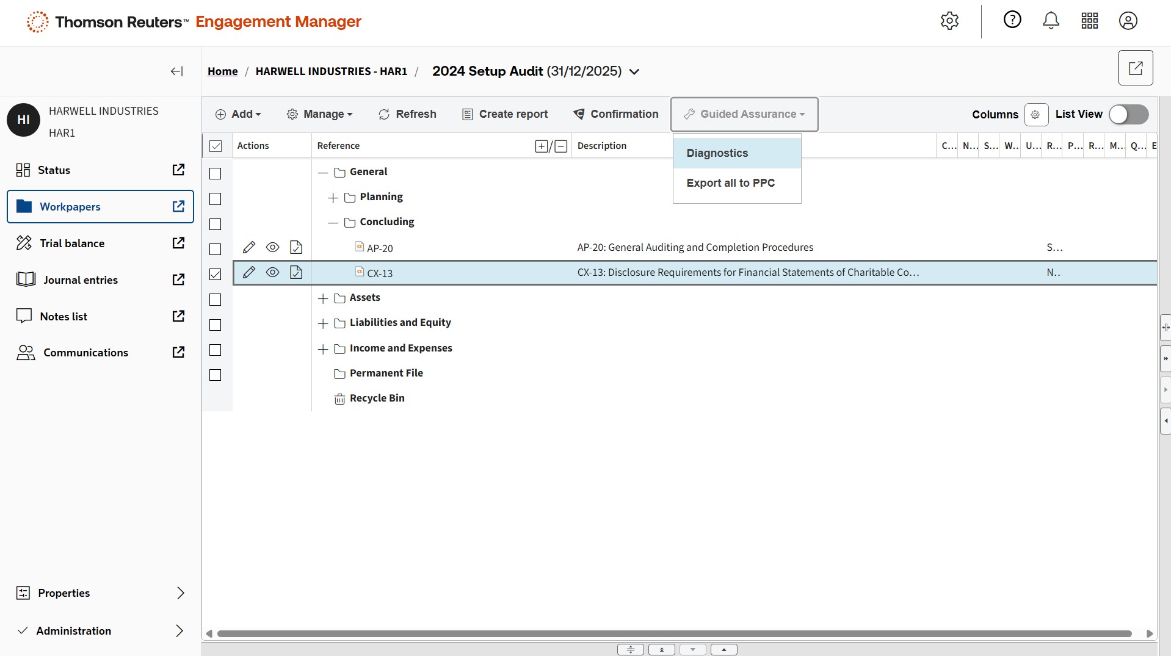Click the pencil edit icon for CX-13
Image resolution: width=1171 pixels, height=656 pixels.
pyautogui.click(x=248, y=272)
